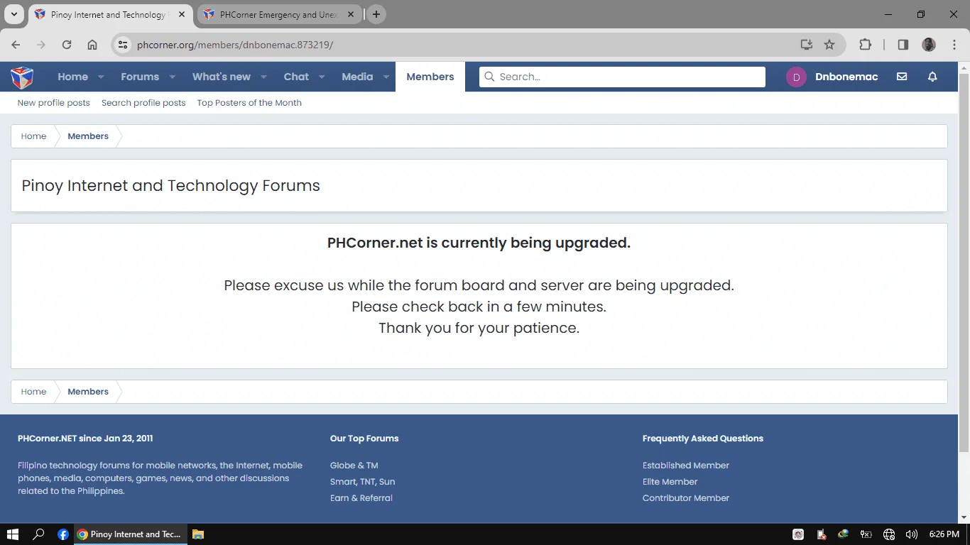Open File Explorer from the taskbar
The image size is (970, 545).
tap(198, 534)
